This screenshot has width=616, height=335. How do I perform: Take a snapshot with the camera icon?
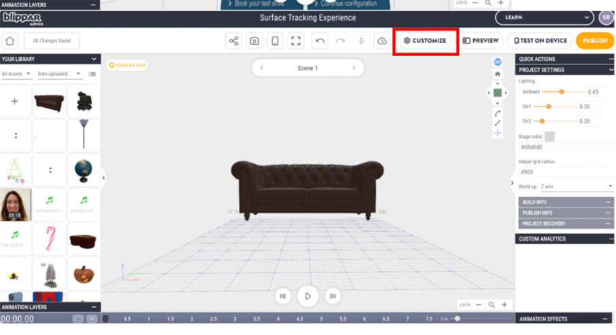[255, 41]
